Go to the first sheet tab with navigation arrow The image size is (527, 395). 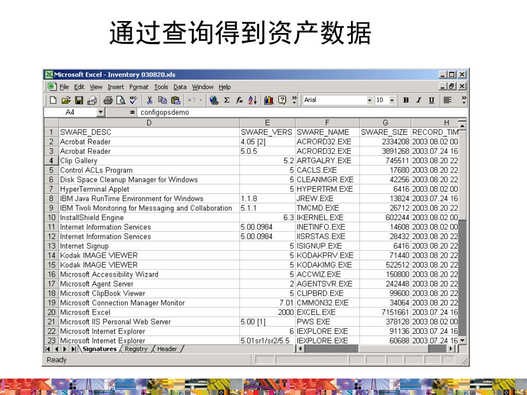[48, 349]
